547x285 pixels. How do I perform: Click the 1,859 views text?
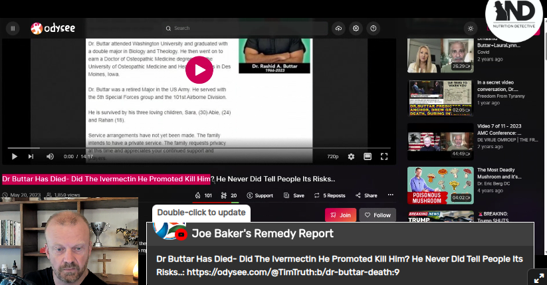pos(67,195)
